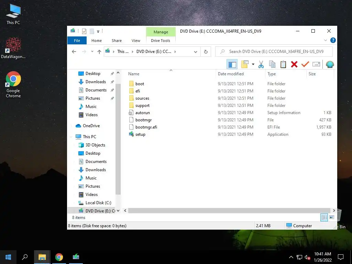This screenshot has width=352, height=264.
Task: Select the efi folder name
Action: click(137, 91)
